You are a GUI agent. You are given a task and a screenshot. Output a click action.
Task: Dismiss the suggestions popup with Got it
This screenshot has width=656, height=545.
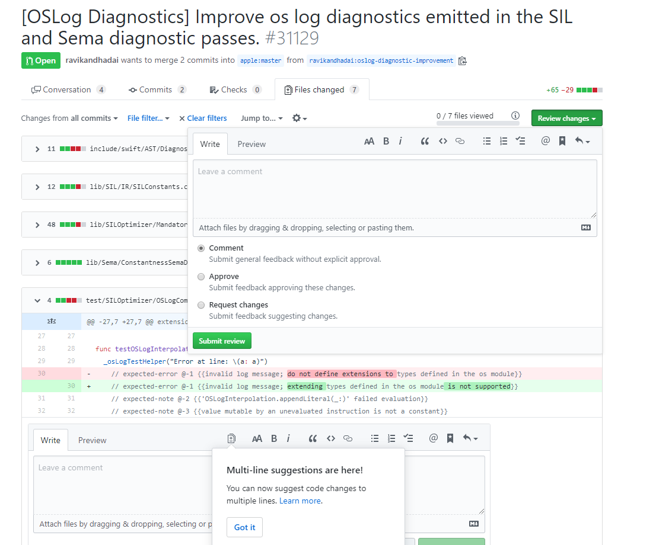pyautogui.click(x=244, y=527)
